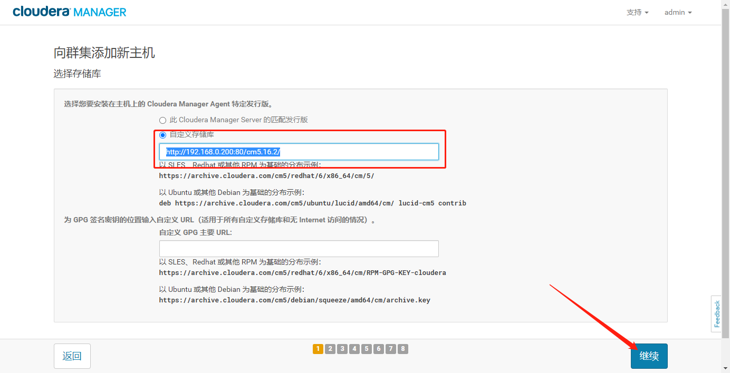
Task: Open the 支持 dropdown menu
Action: (x=637, y=12)
